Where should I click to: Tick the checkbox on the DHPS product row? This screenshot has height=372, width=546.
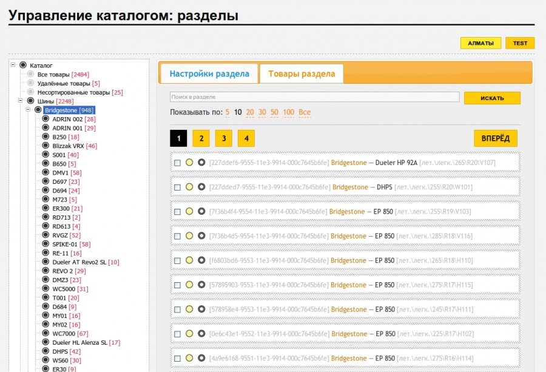click(177, 187)
